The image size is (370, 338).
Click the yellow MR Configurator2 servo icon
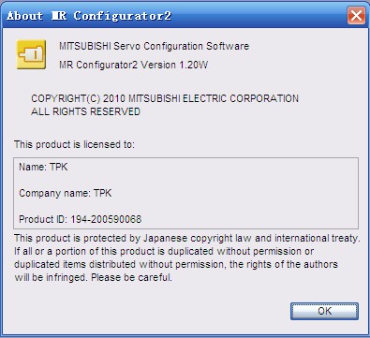coord(31,54)
